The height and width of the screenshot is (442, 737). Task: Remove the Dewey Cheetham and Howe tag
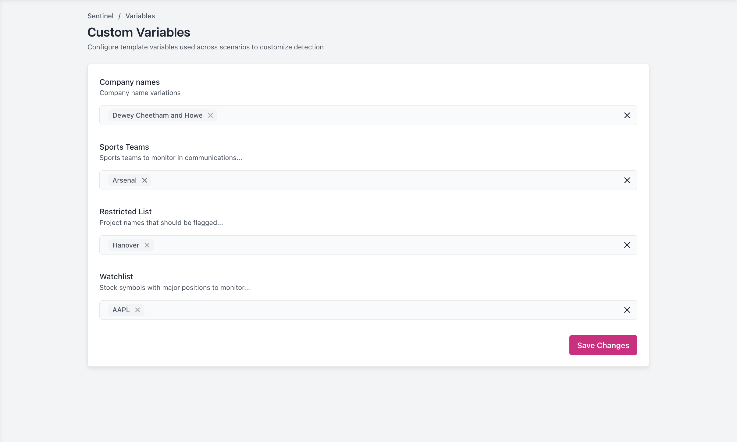pyautogui.click(x=210, y=115)
